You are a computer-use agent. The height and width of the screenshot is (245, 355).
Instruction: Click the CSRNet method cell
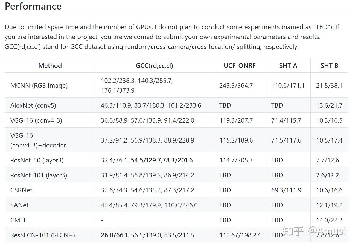tap(21, 190)
